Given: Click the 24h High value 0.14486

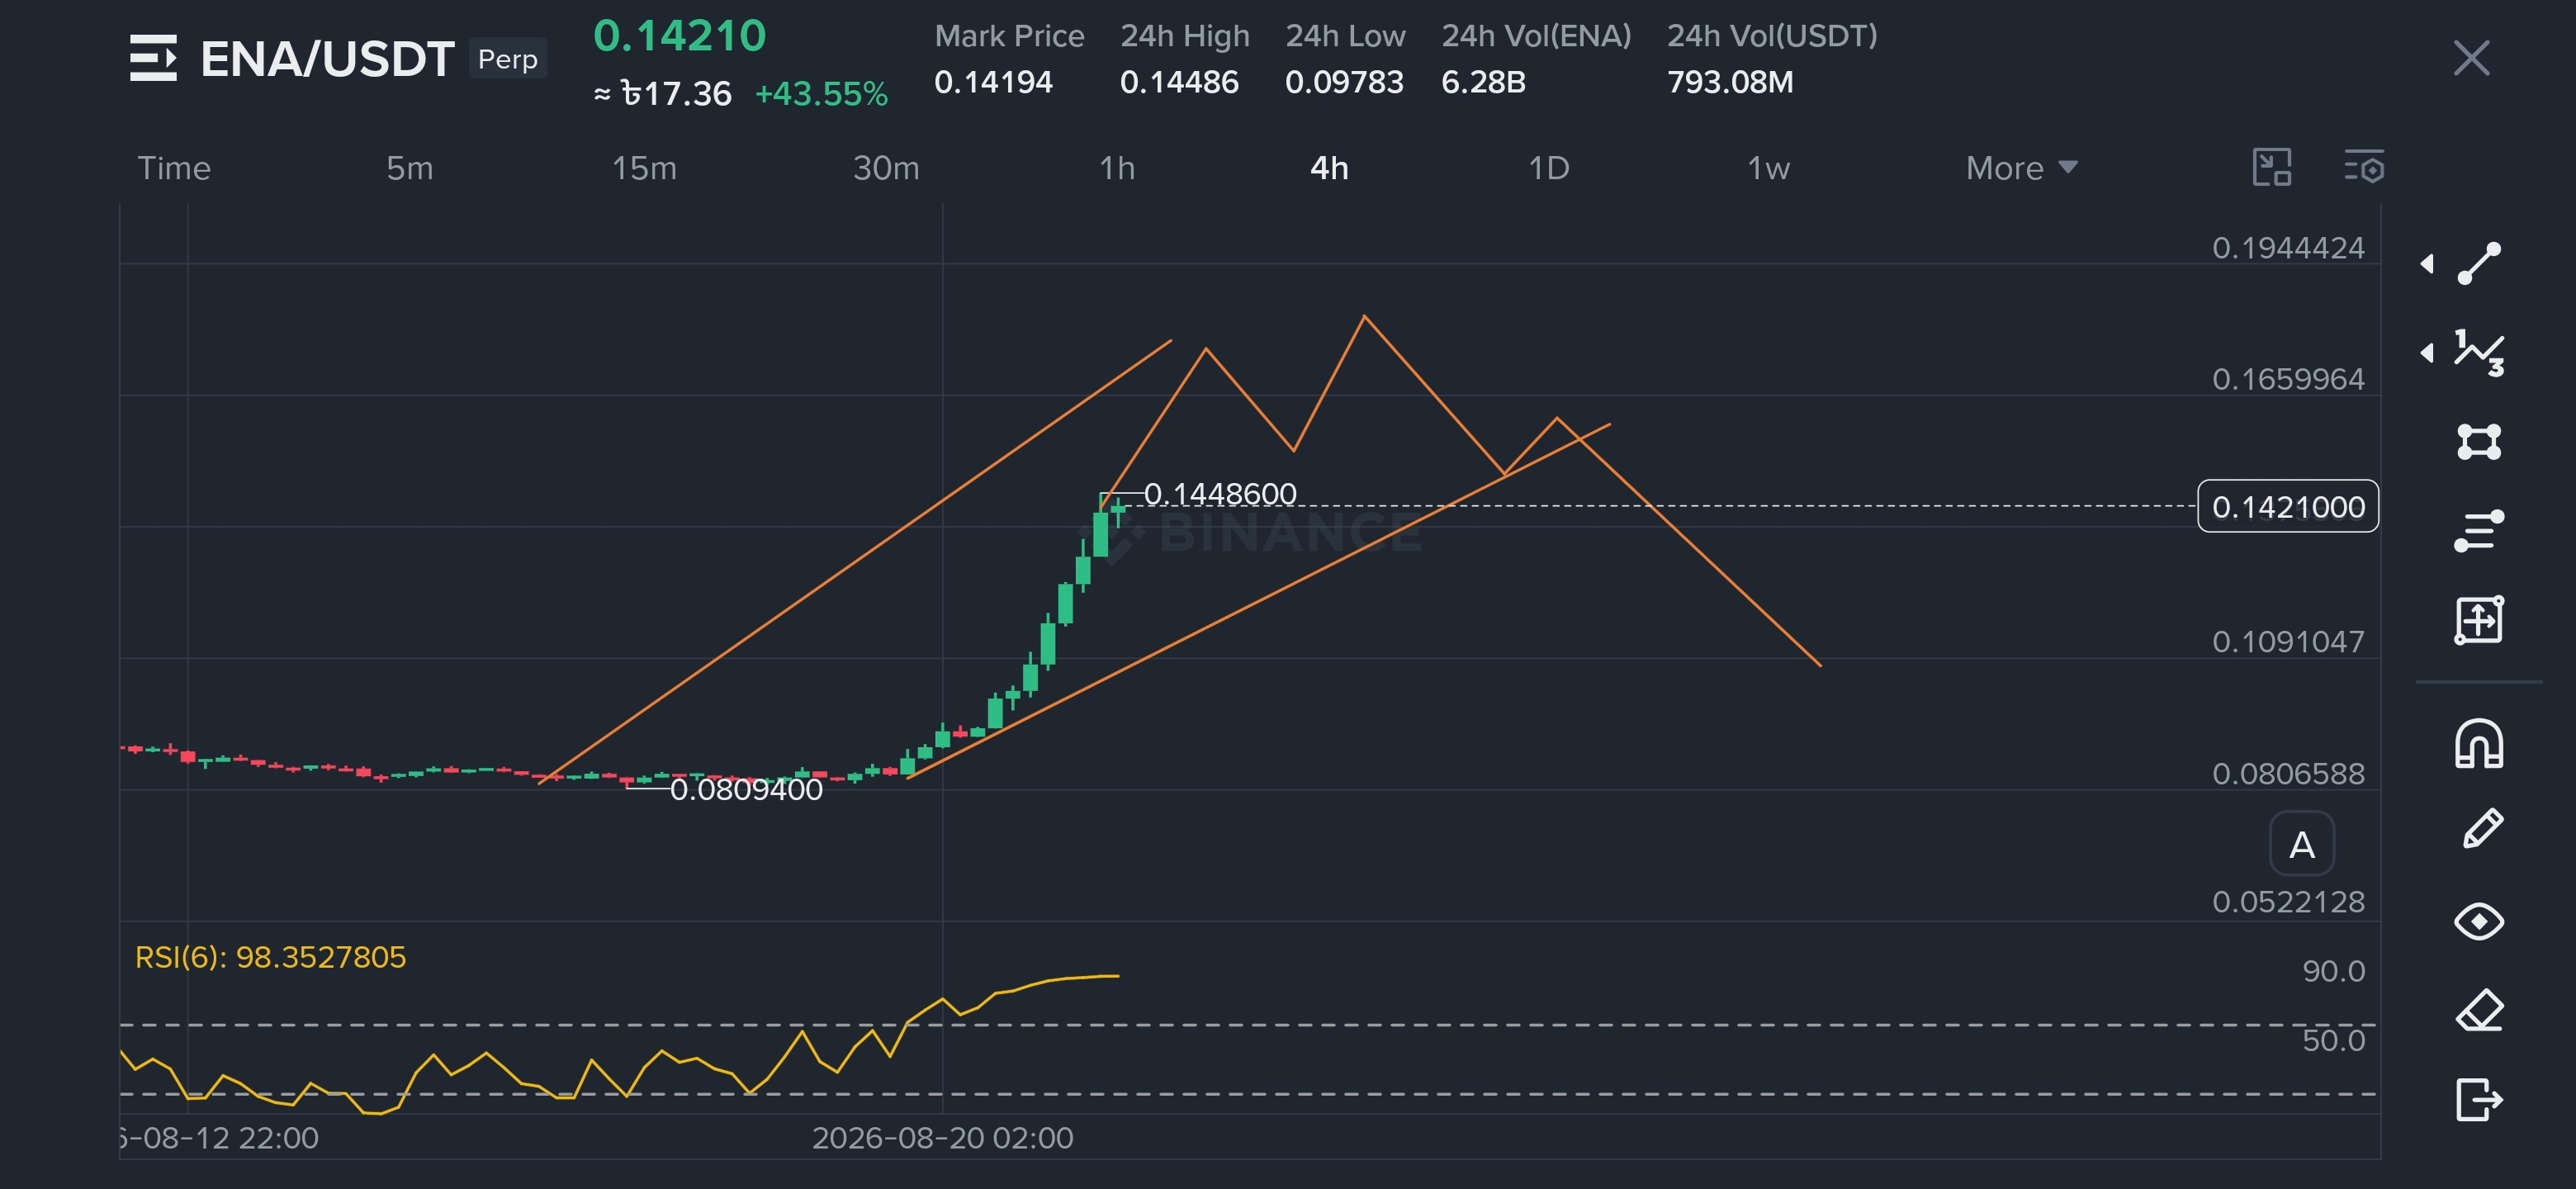Looking at the screenshot, I should point(1179,82).
